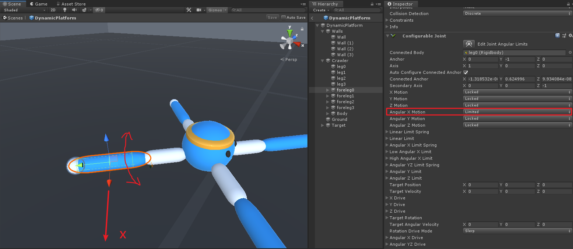The image size is (573, 249).
Task: Toggle the Auto Save checkbox
Action: click(x=284, y=17)
